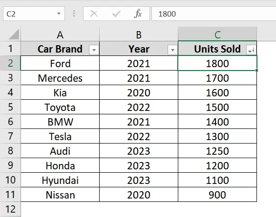Select row 1 header
This screenshot has width=276, height=217.
tap(10, 49)
